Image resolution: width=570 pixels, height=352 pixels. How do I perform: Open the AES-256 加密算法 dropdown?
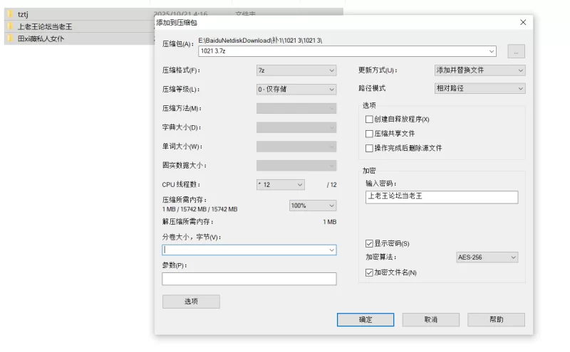tap(487, 257)
